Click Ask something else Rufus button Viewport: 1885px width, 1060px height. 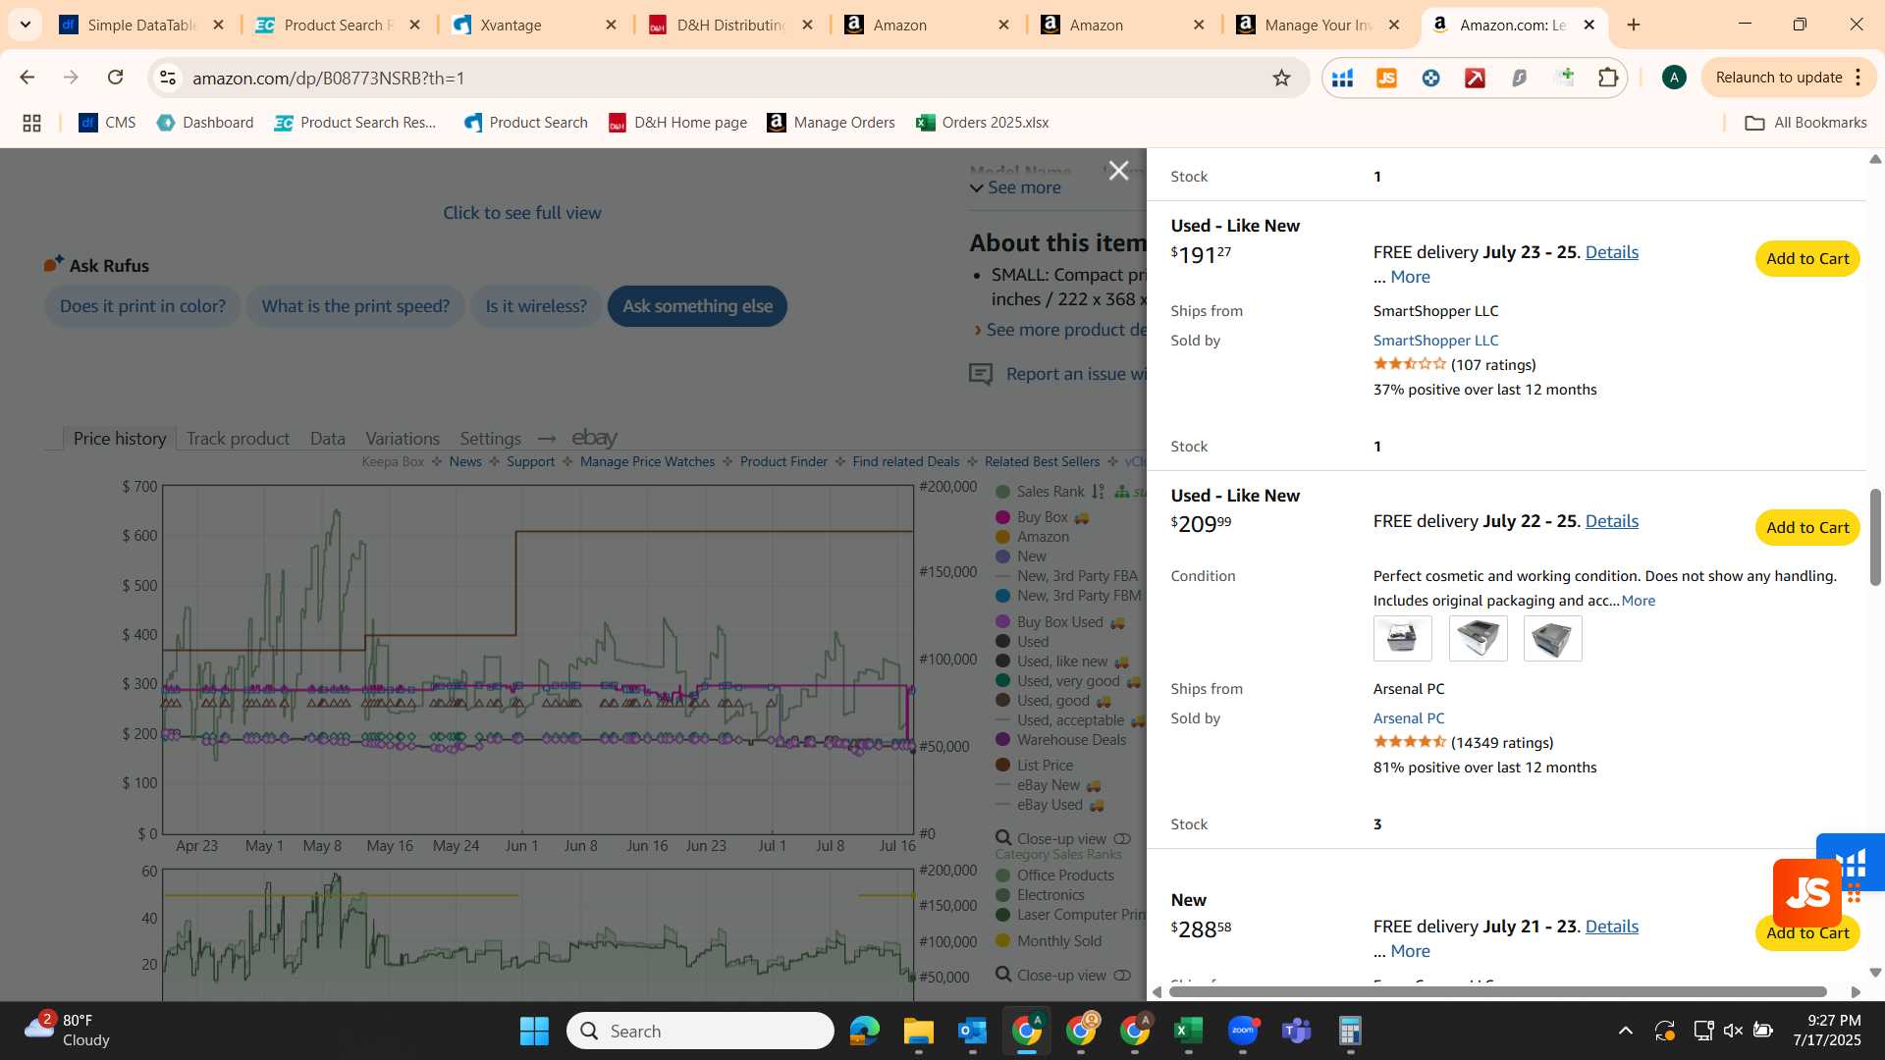tap(697, 306)
